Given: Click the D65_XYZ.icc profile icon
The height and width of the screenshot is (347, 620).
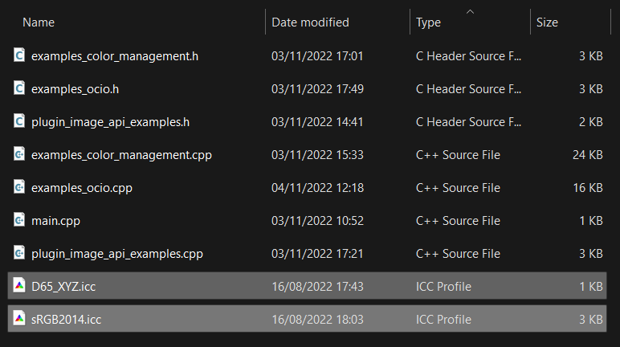Looking at the screenshot, I should 19,286.
